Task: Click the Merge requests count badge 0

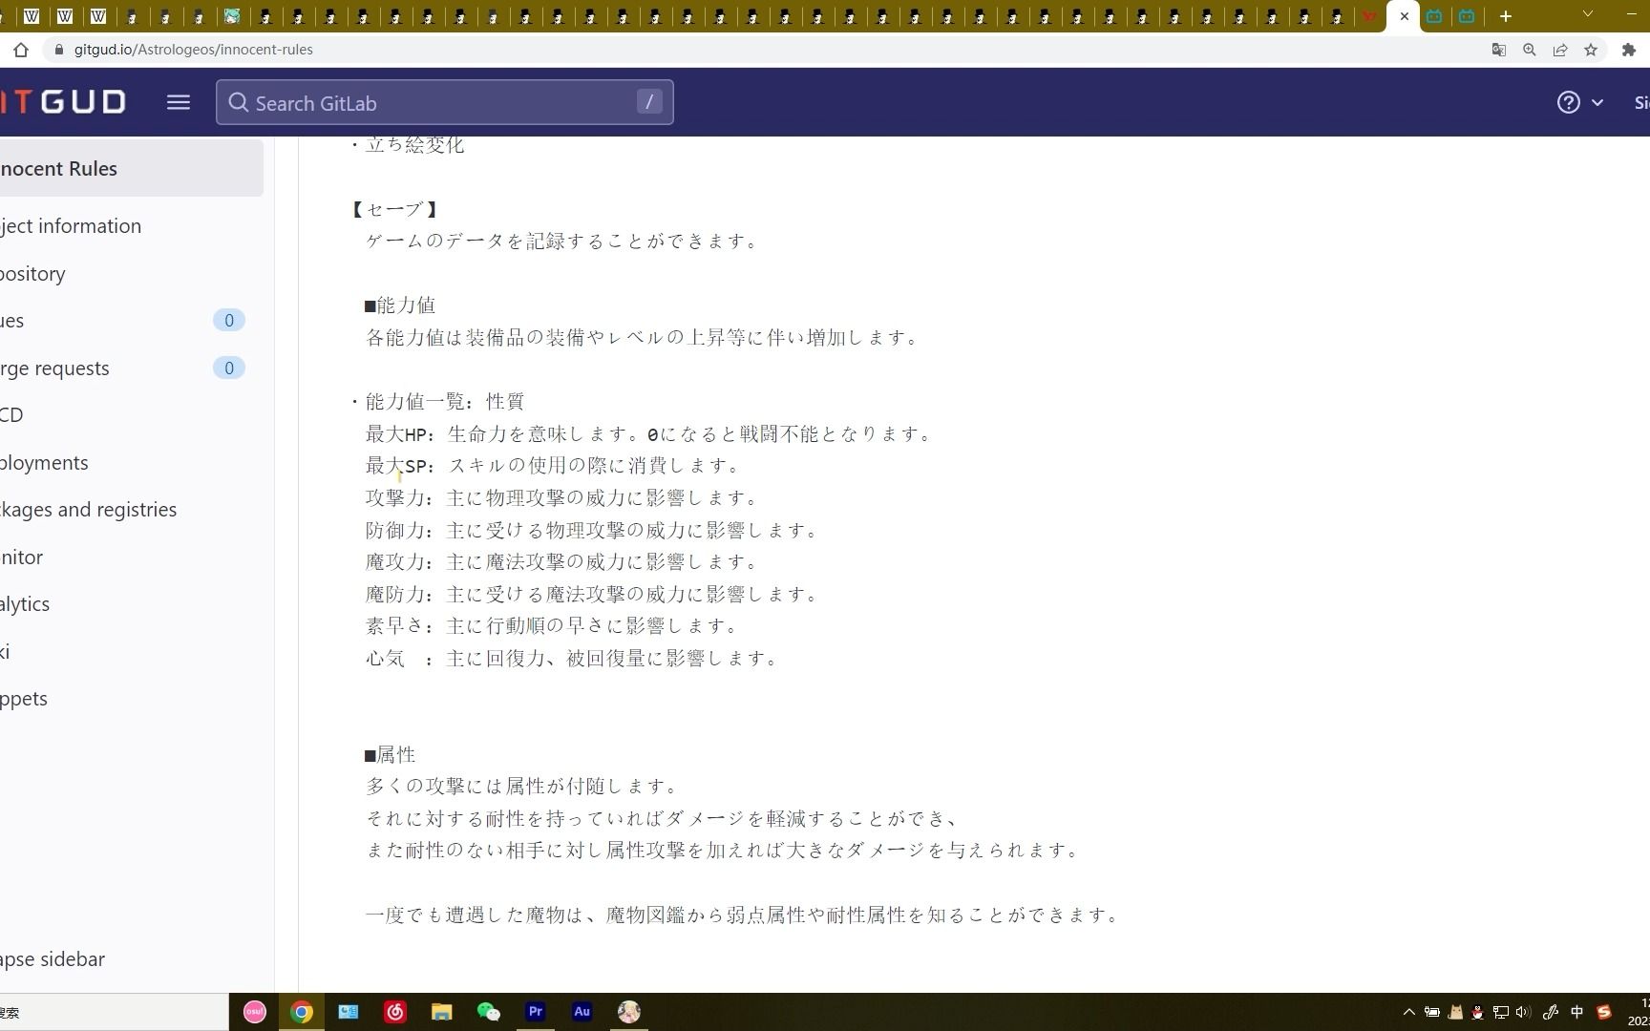Action: [x=229, y=368]
